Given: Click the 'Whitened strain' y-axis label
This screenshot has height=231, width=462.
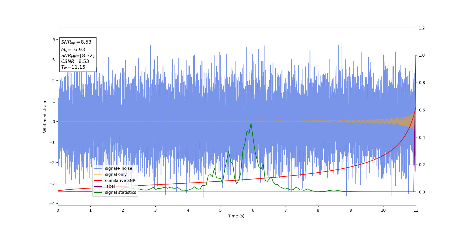Looking at the screenshot, I should point(45,117).
